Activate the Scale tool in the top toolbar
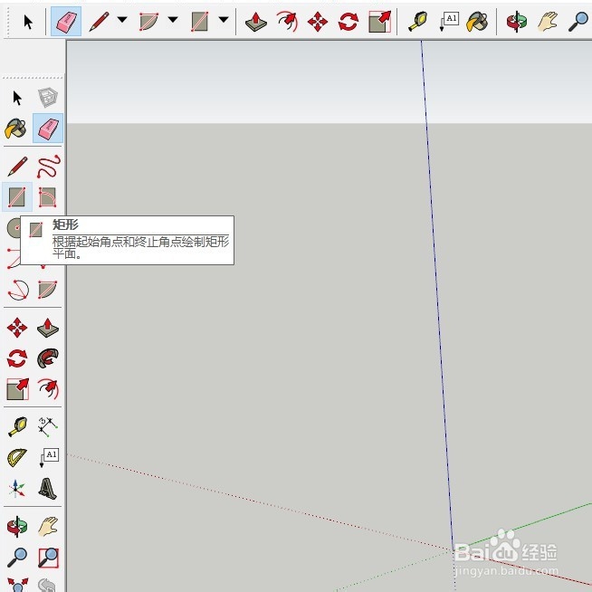The image size is (592, 592). (x=379, y=22)
